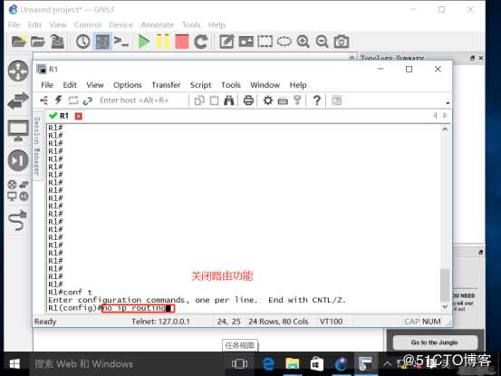
Task: Stop all devices red square button
Action: 181,42
